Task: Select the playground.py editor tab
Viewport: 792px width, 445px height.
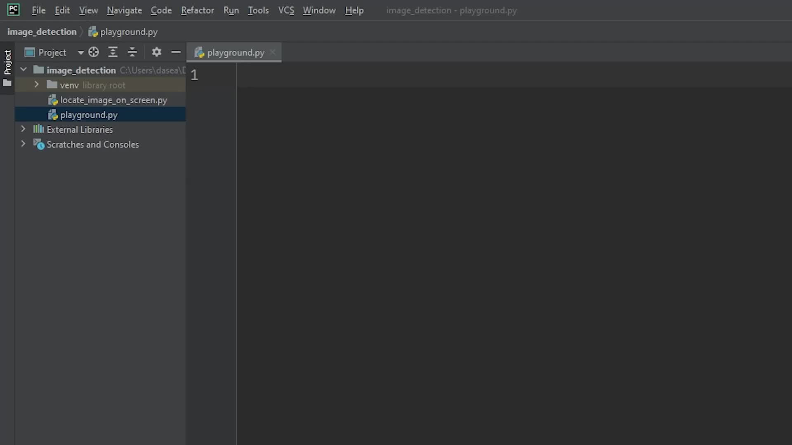Action: coord(235,53)
